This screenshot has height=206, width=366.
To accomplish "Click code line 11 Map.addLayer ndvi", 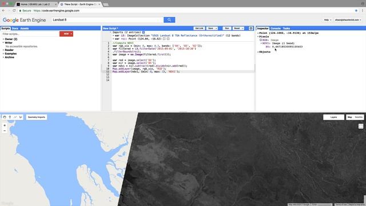I will [x=146, y=72].
